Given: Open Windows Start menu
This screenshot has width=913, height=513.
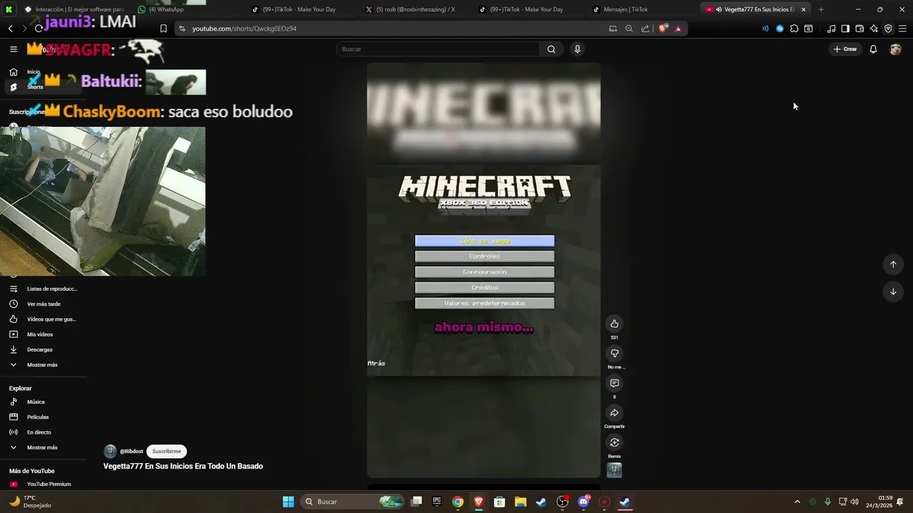Looking at the screenshot, I should tap(288, 502).
